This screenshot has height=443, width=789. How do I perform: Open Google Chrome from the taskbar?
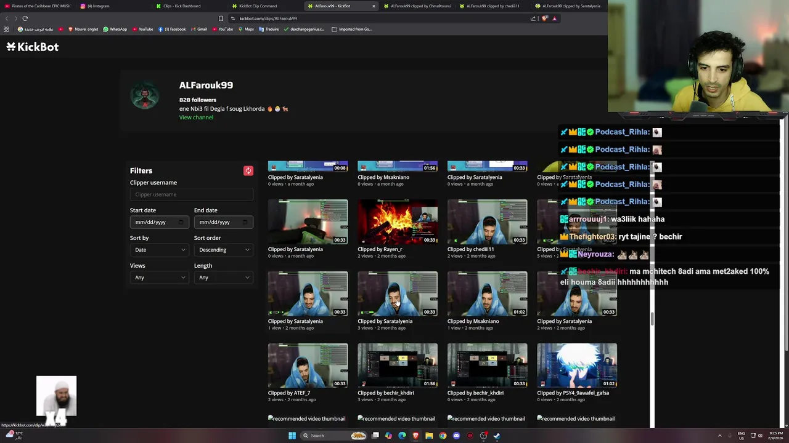coord(443,436)
